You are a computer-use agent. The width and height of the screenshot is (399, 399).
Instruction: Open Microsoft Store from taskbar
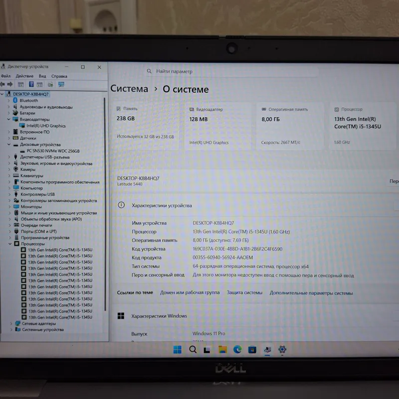[x=252, y=350]
